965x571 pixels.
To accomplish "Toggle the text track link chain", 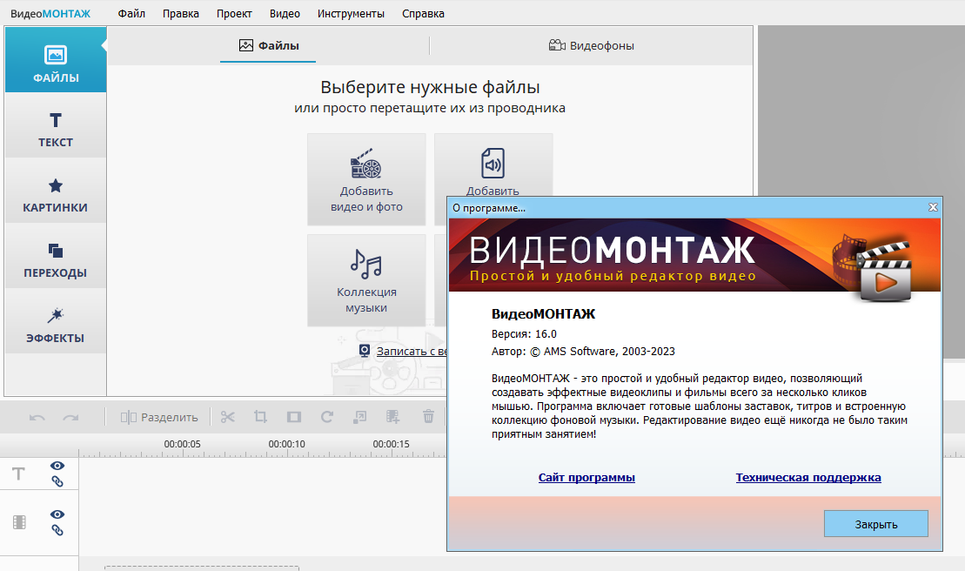I will coord(57,481).
